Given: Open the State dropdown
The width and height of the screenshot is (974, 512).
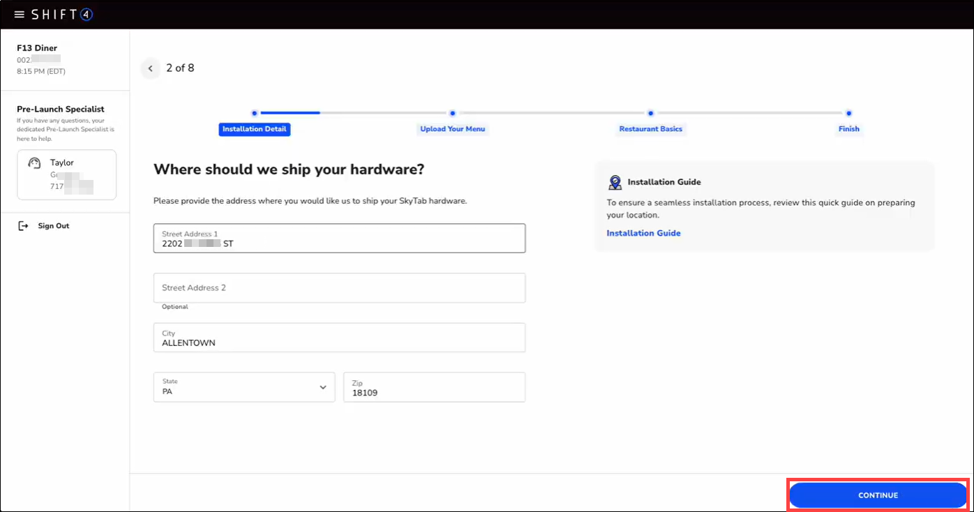Looking at the screenshot, I should [x=244, y=387].
